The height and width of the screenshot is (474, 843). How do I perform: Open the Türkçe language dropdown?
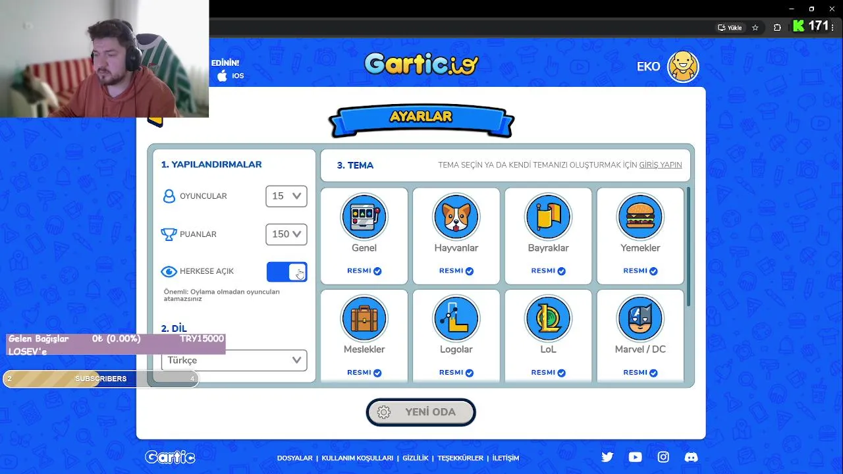point(234,360)
